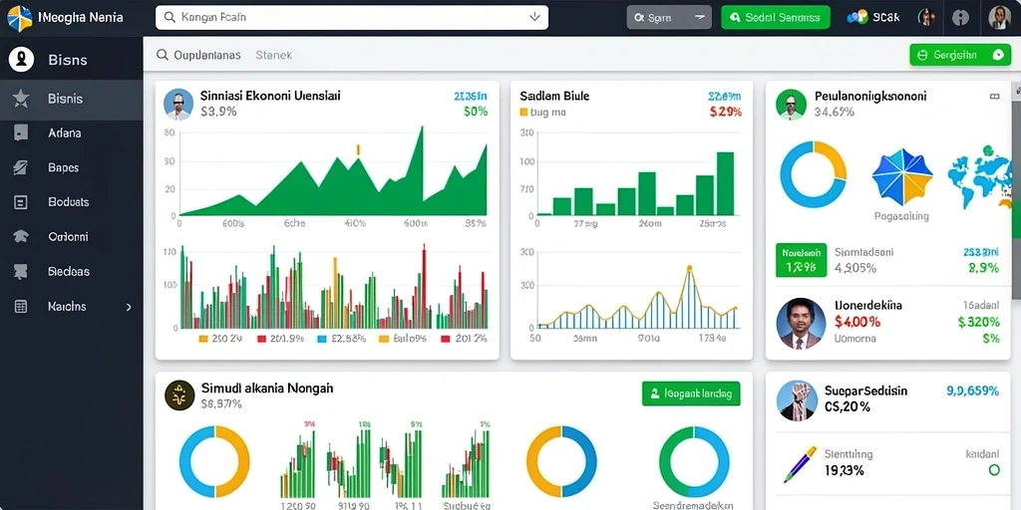
Task: Click the Bapes sidebar icon
Action: 21,167
